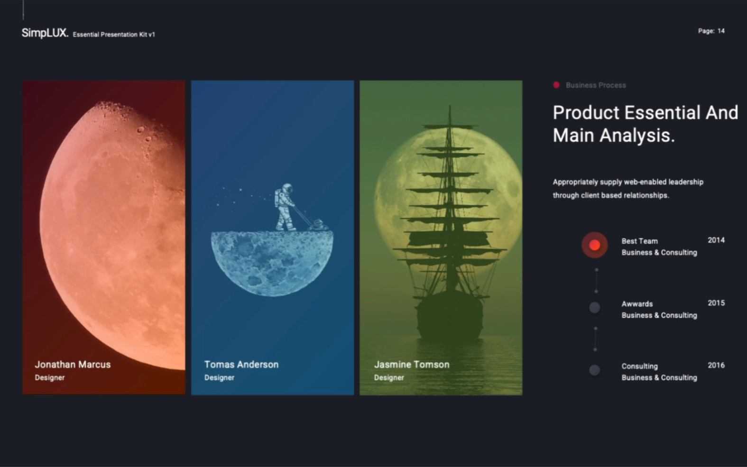Click the red dot beside Business Process
Screen dimensions: 747x467
pyautogui.click(x=556, y=85)
